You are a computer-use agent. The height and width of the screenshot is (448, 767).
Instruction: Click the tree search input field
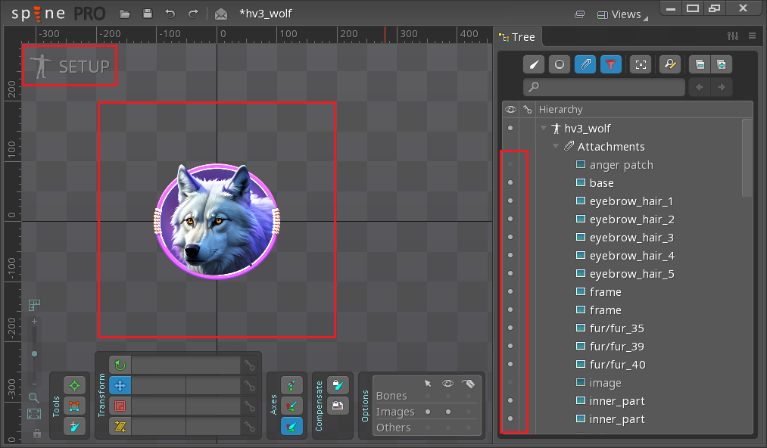click(604, 88)
